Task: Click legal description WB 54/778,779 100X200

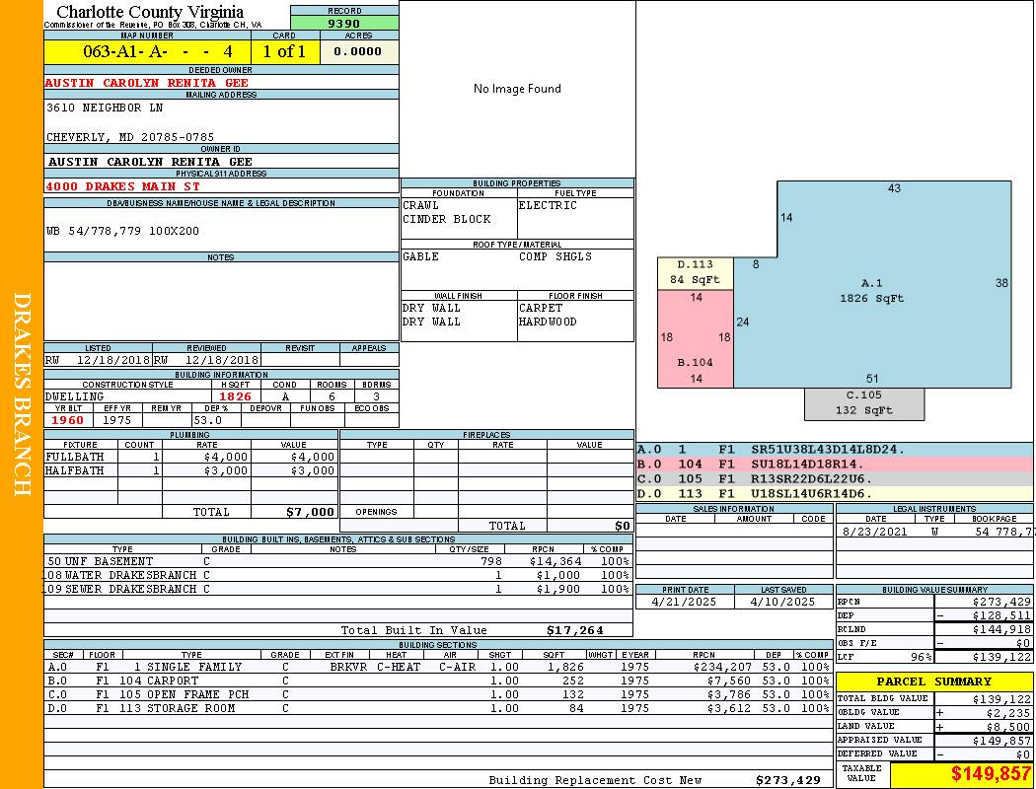Action: (123, 231)
